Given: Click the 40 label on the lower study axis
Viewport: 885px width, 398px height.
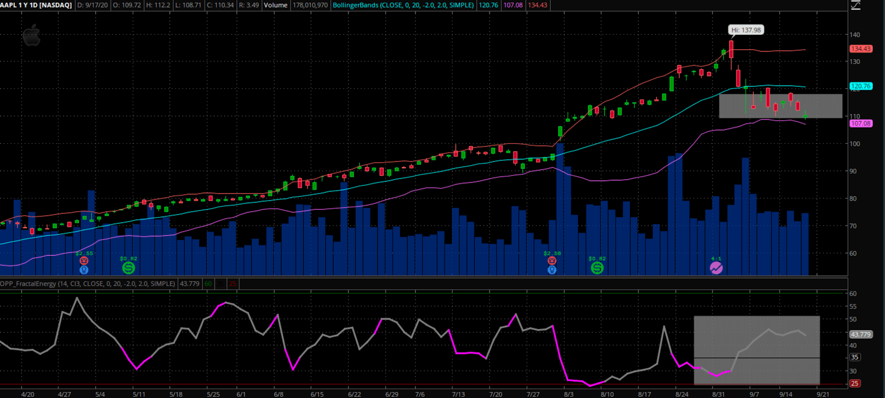Looking at the screenshot, I should point(853,345).
